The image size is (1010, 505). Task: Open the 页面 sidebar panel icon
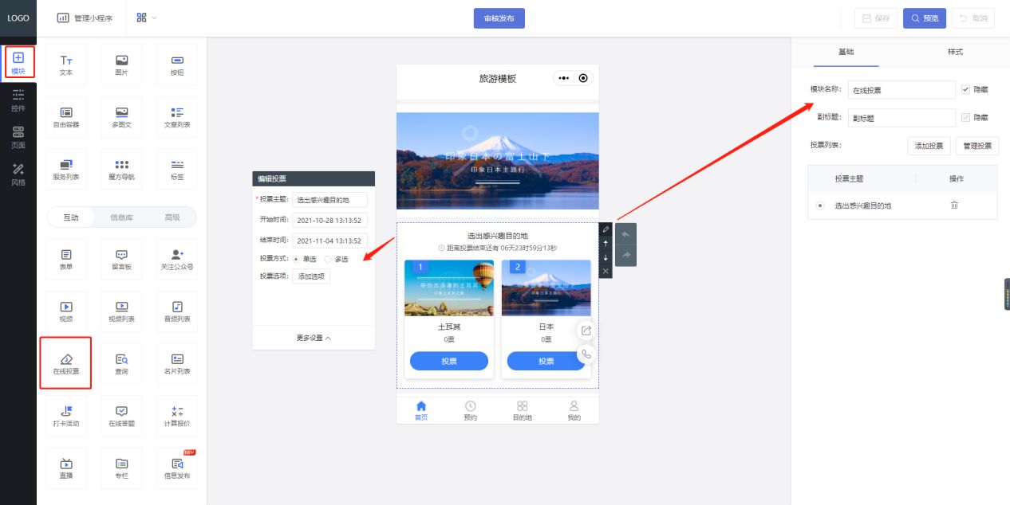[18, 134]
